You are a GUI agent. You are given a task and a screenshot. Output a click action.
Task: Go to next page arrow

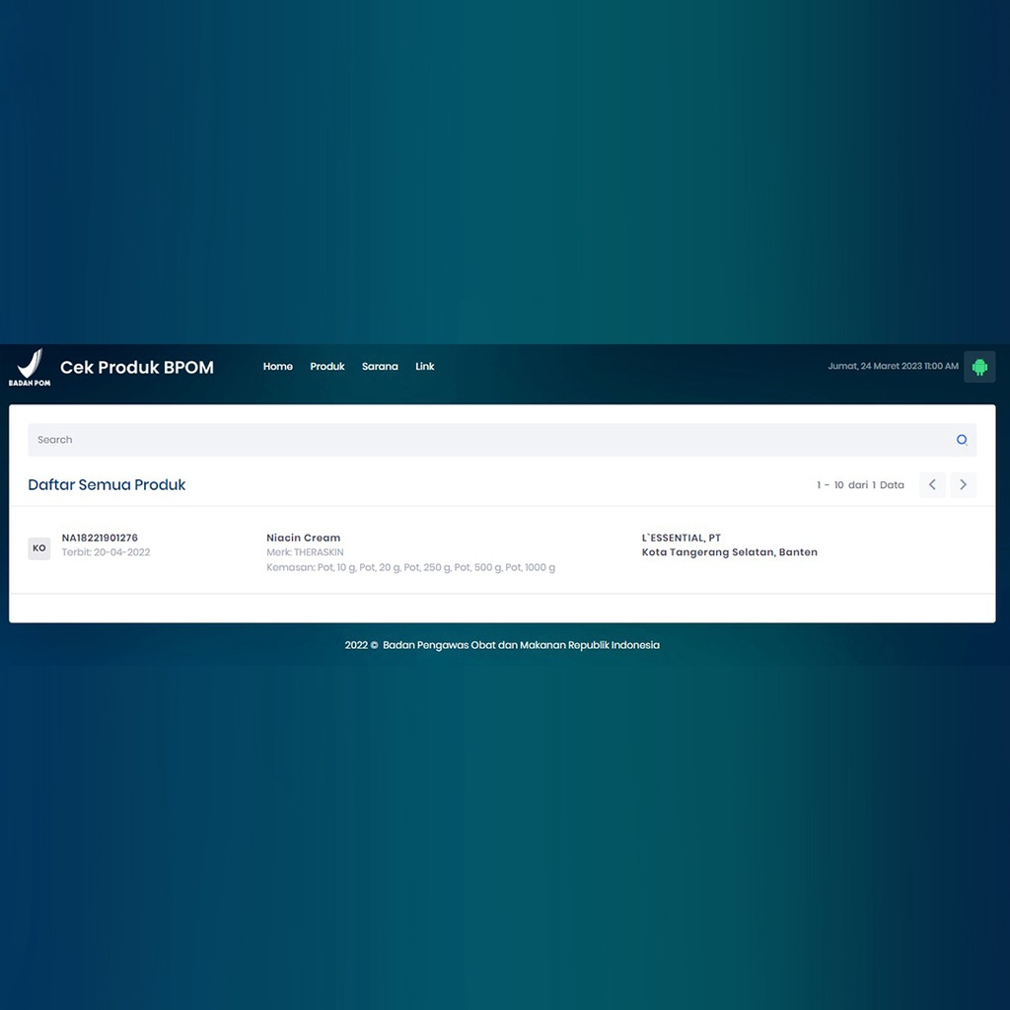pyautogui.click(x=963, y=484)
